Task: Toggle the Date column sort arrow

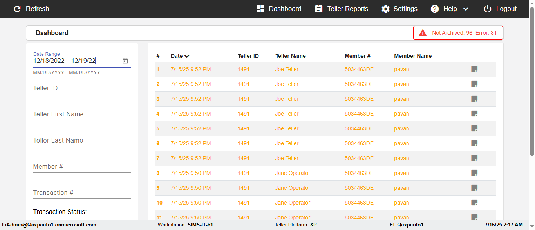Action: 187,56
